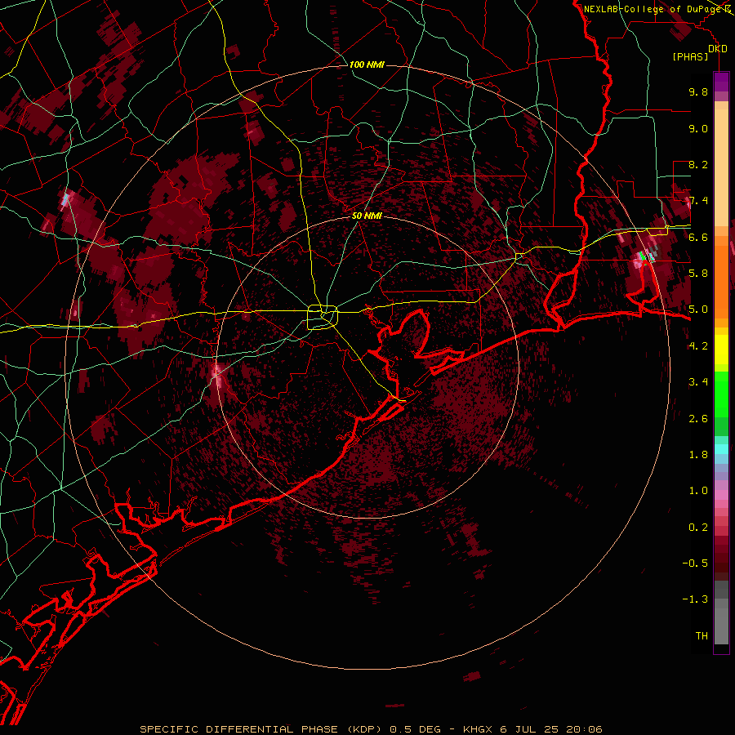Click the 5.8 scale value
Image resolution: width=735 pixels, height=735 pixels.
pos(698,274)
